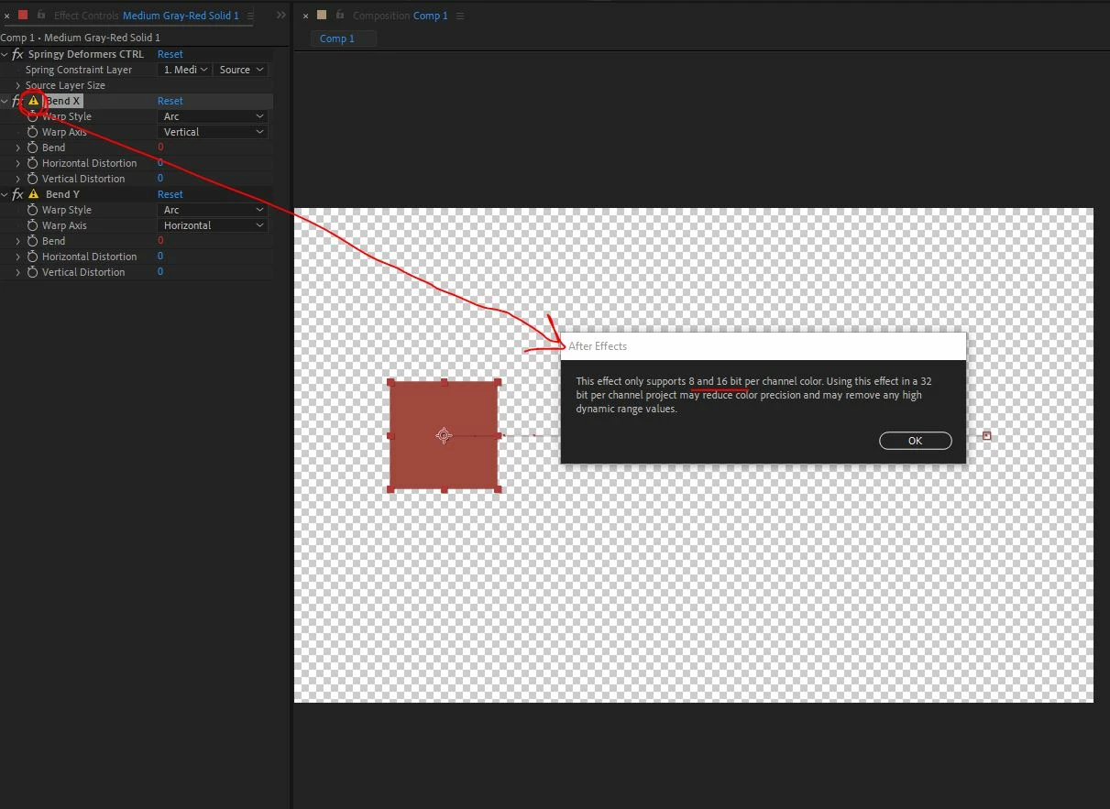Click the Effect Controls panel lock icon
1110x809 pixels.
coord(41,15)
